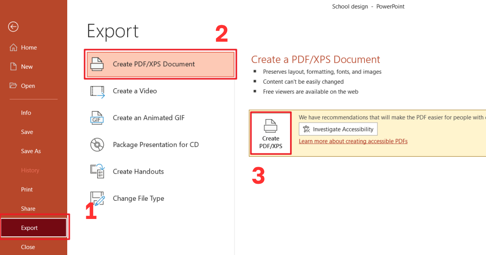Click the Package Presentation CD disc icon

(x=97, y=144)
